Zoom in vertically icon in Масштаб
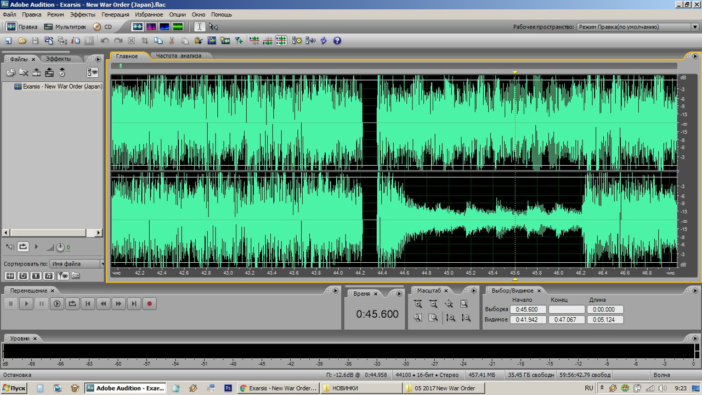 (451, 318)
